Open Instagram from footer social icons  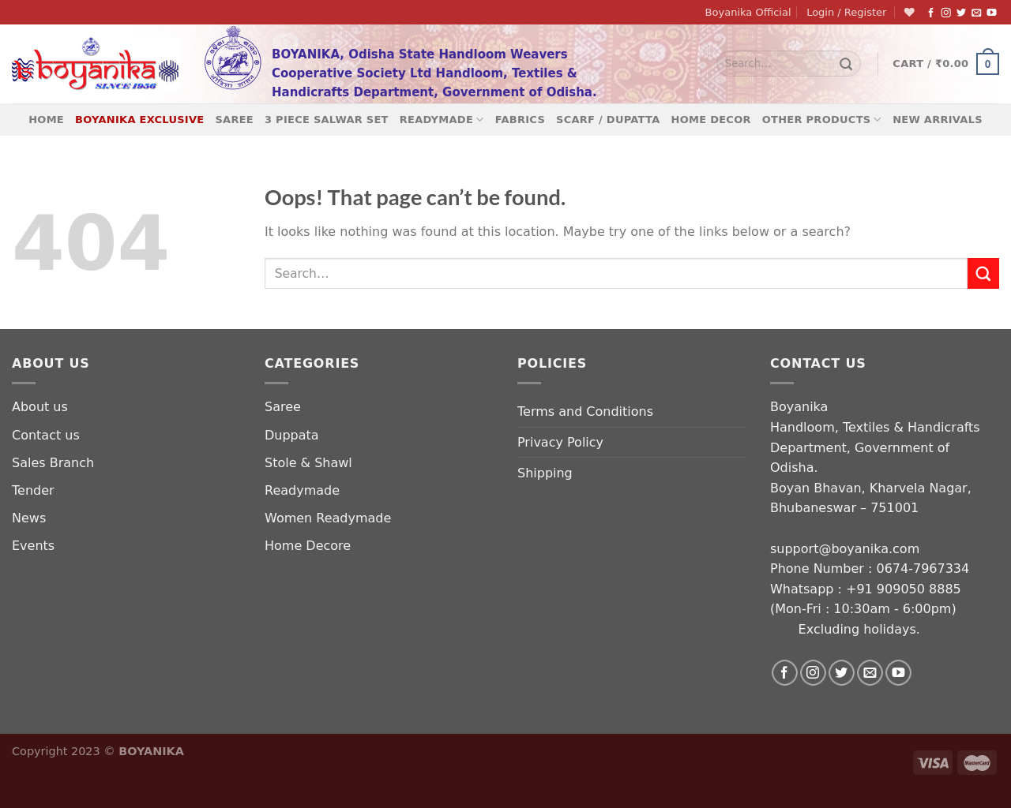pyautogui.click(x=813, y=672)
